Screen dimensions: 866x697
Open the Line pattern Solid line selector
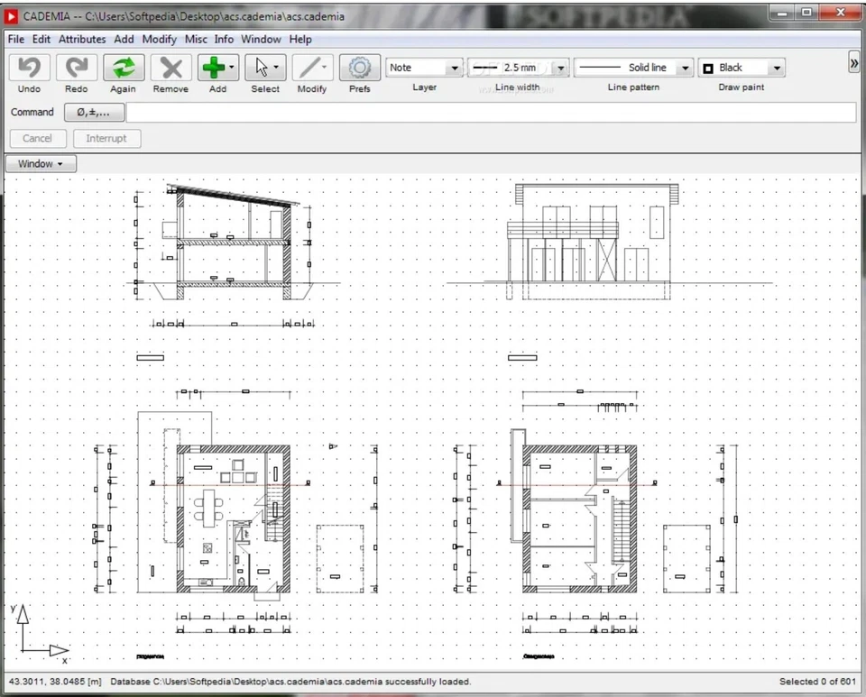685,68
